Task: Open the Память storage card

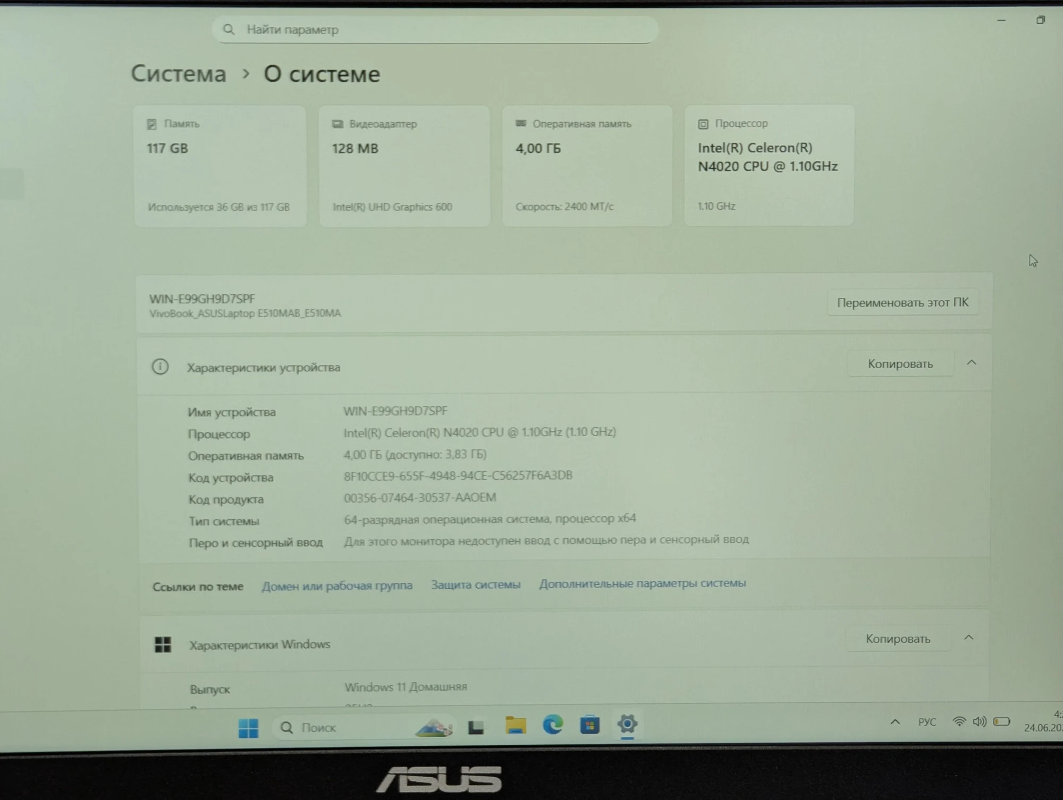Action: click(220, 166)
